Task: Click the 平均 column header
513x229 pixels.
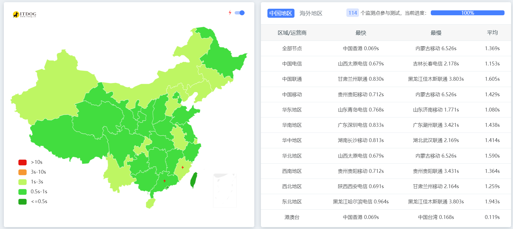Action: click(x=492, y=33)
